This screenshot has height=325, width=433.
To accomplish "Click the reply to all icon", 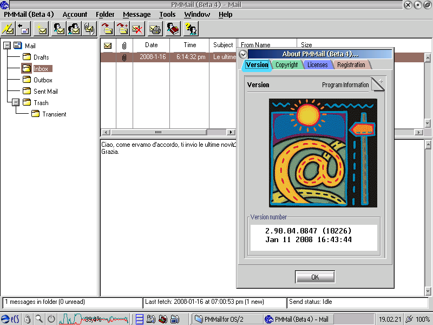I will pyautogui.click(x=74, y=28).
